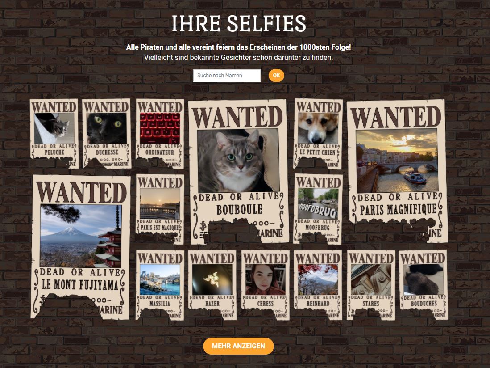Open the DUCHESSE black cat poster
This screenshot has height=368, width=490.
pyautogui.click(x=107, y=133)
